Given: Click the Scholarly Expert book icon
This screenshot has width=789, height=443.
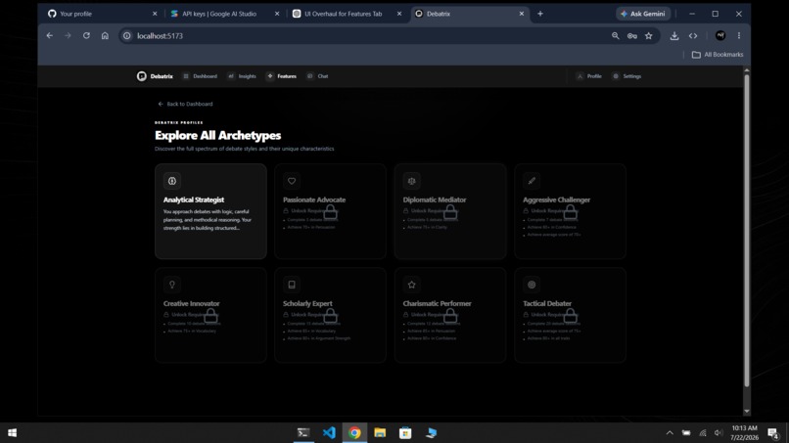Looking at the screenshot, I should [292, 285].
